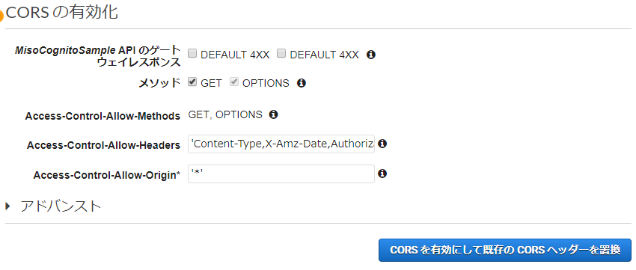Viewport: 636px width, 270px height.
Task: Tick the second DEFAULT 4XX checkbox
Action: pyautogui.click(x=281, y=54)
